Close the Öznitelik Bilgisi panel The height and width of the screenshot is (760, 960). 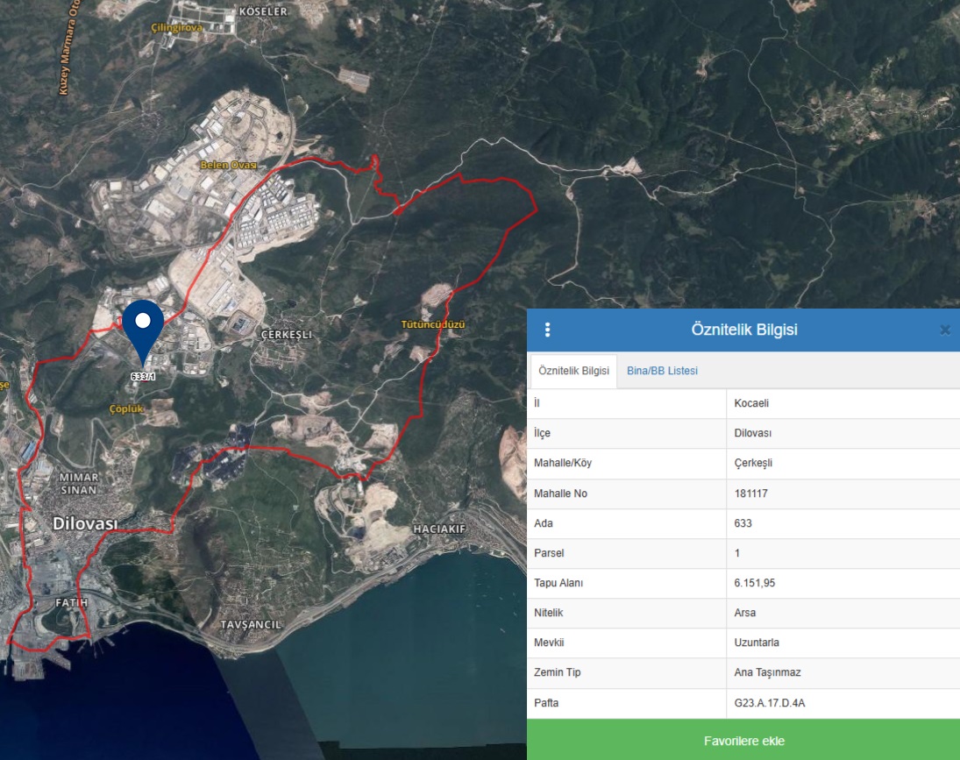tap(944, 330)
